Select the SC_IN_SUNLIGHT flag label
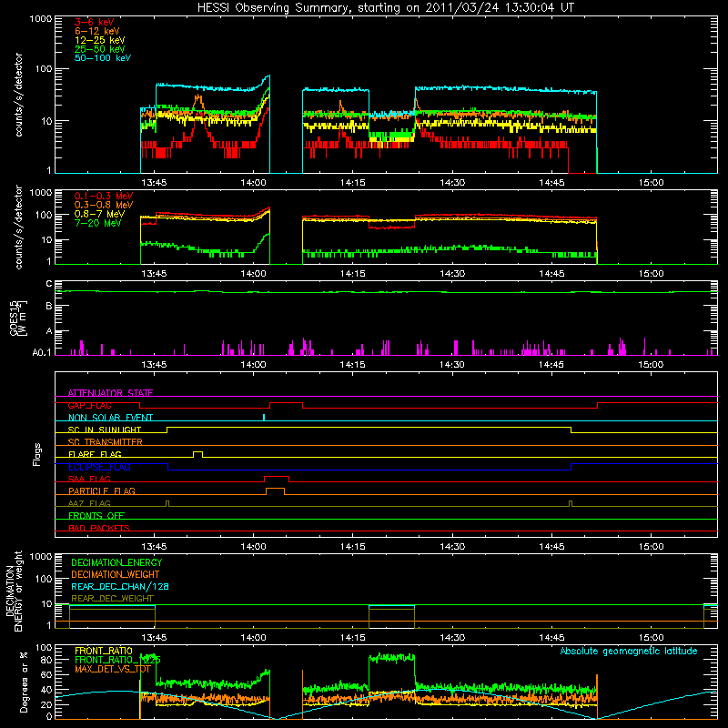Viewport: 728px width, 728px height. coord(105,430)
